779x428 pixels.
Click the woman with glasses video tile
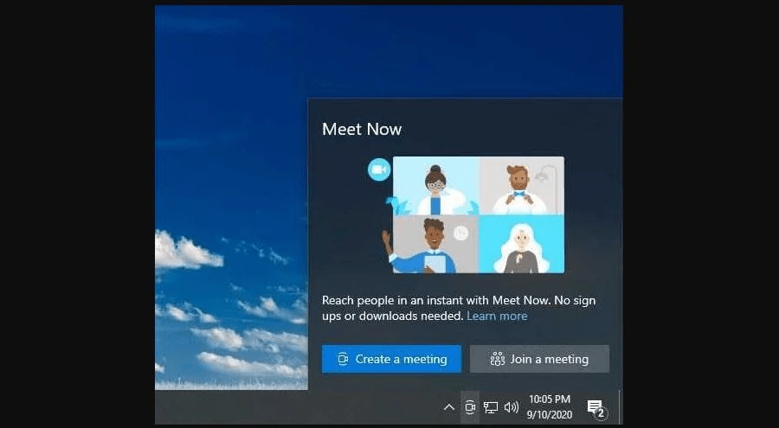pos(436,186)
